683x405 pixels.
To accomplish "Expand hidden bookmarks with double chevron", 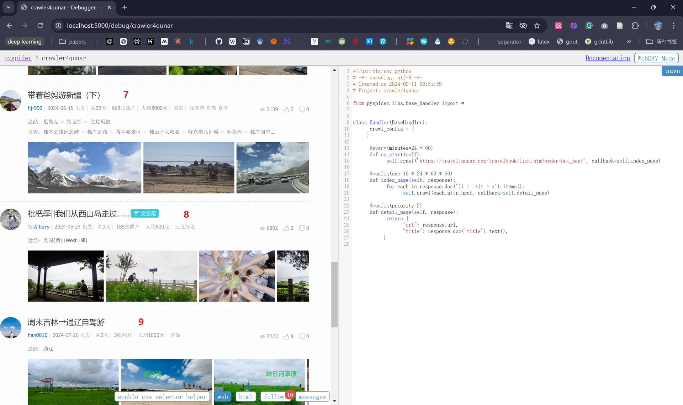I will coord(629,42).
